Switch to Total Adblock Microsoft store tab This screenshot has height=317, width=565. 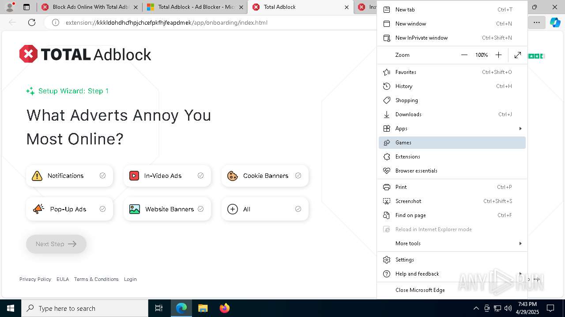(x=194, y=7)
